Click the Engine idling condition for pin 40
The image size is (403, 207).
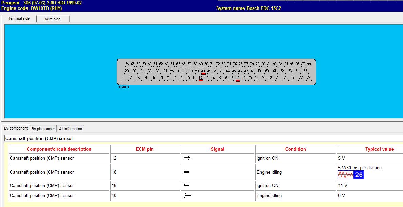tap(269, 196)
